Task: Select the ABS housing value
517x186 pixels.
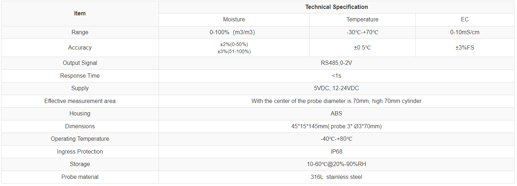Action: point(336,114)
